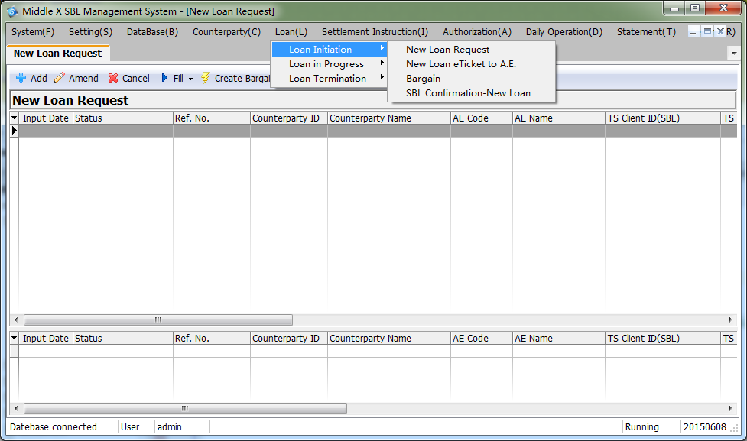Viewport: 747px width, 441px height.
Task: Click the blue arrow Fill icon
Action: pyautogui.click(x=164, y=78)
